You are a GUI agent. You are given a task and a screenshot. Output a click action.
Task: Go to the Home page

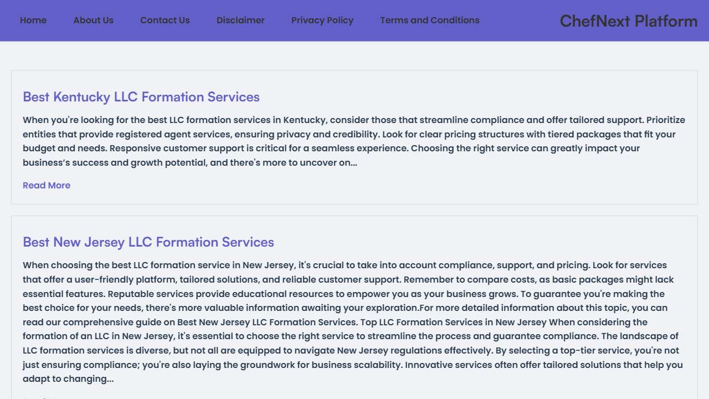pos(33,21)
